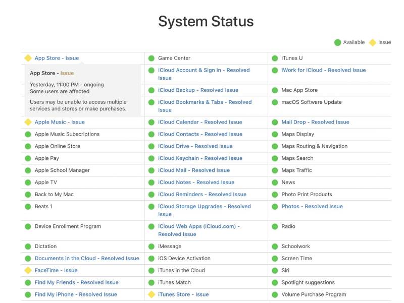Click the yellow diamond beside iTunes Store
This screenshot has width=404, height=303.
[151, 294]
